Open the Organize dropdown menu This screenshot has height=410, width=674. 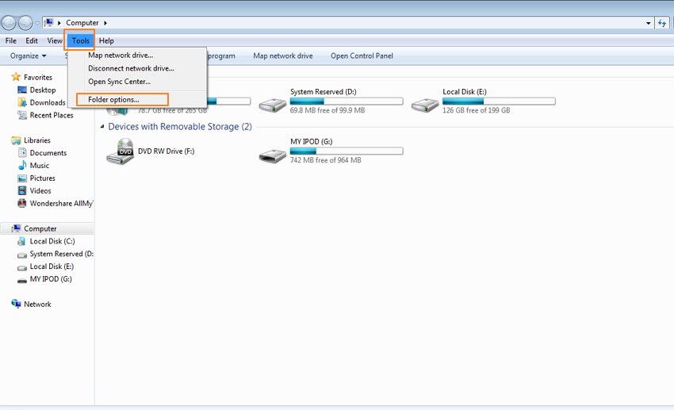pos(29,56)
